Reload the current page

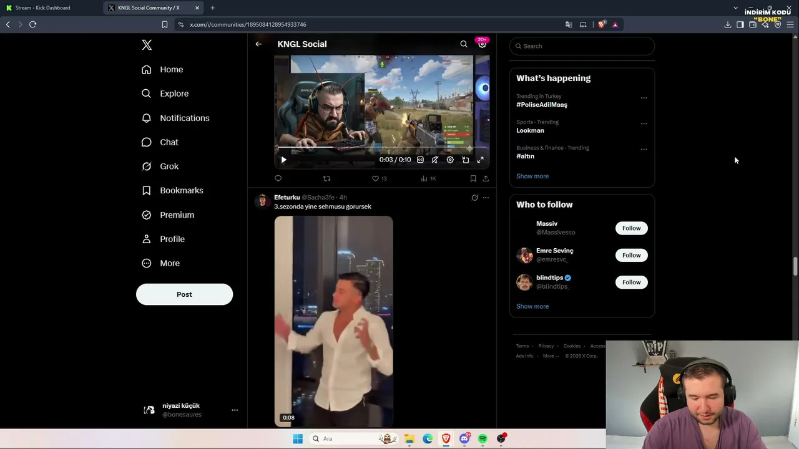pyautogui.click(x=32, y=24)
